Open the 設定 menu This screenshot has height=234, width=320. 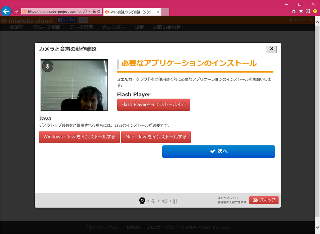tap(139, 27)
